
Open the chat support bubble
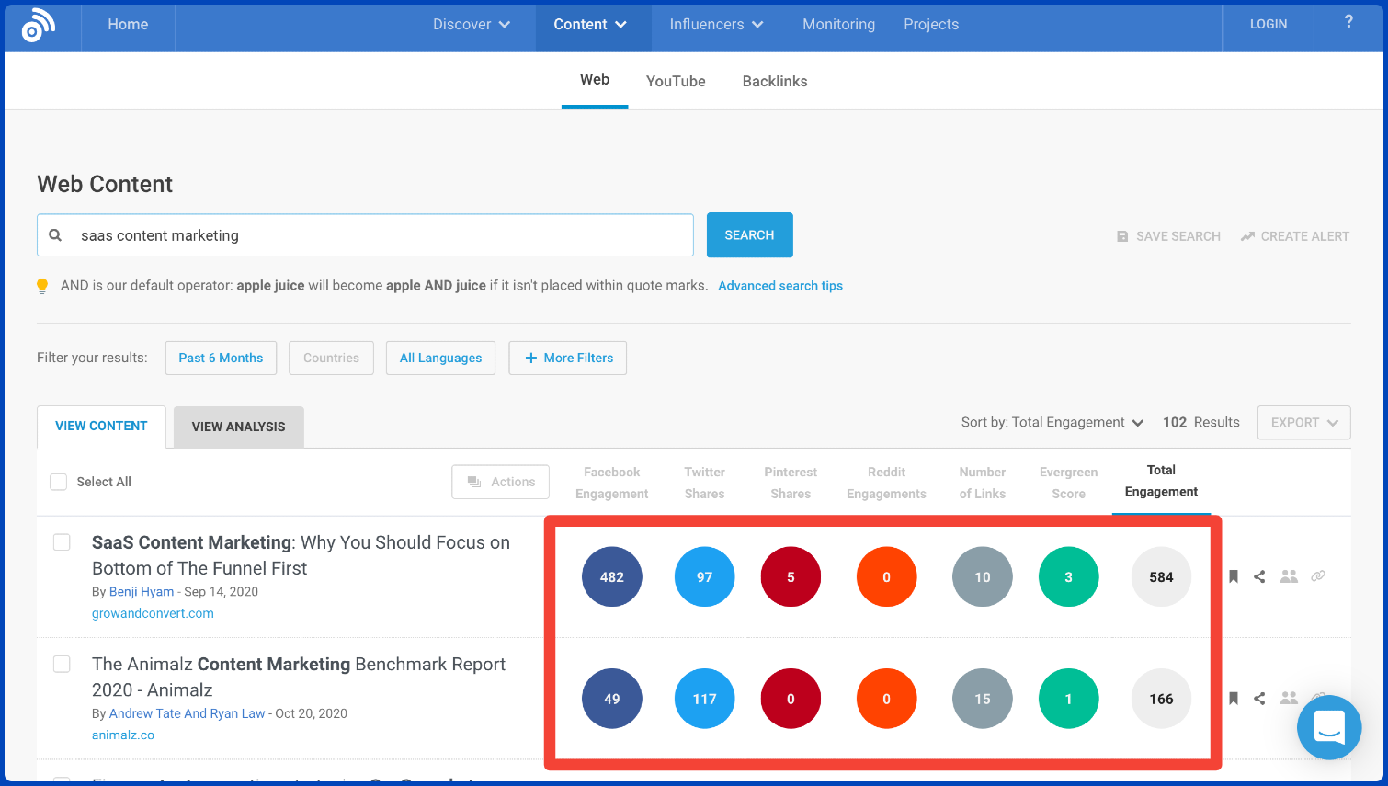tap(1329, 727)
